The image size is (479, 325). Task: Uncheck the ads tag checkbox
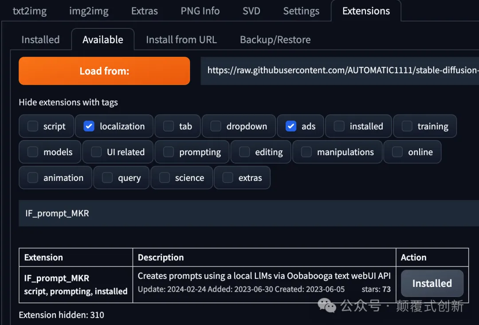coord(291,126)
